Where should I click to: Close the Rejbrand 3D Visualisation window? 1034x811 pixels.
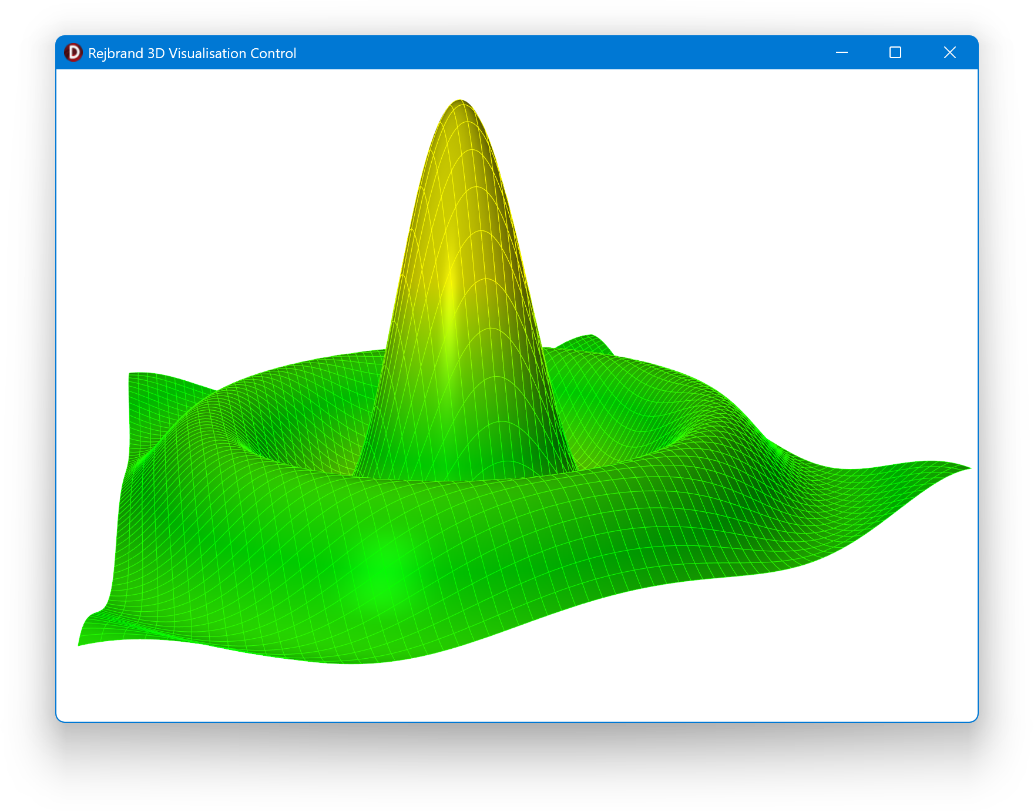pyautogui.click(x=949, y=53)
